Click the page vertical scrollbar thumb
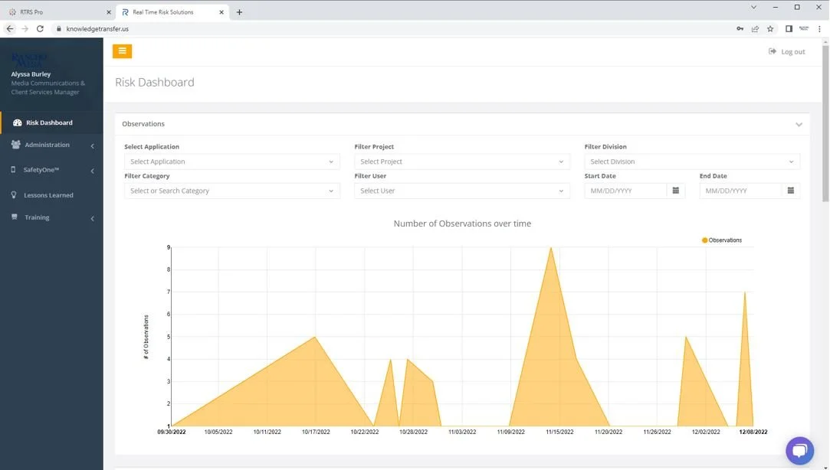Screen dimensions: 830x470 [x=825, y=123]
